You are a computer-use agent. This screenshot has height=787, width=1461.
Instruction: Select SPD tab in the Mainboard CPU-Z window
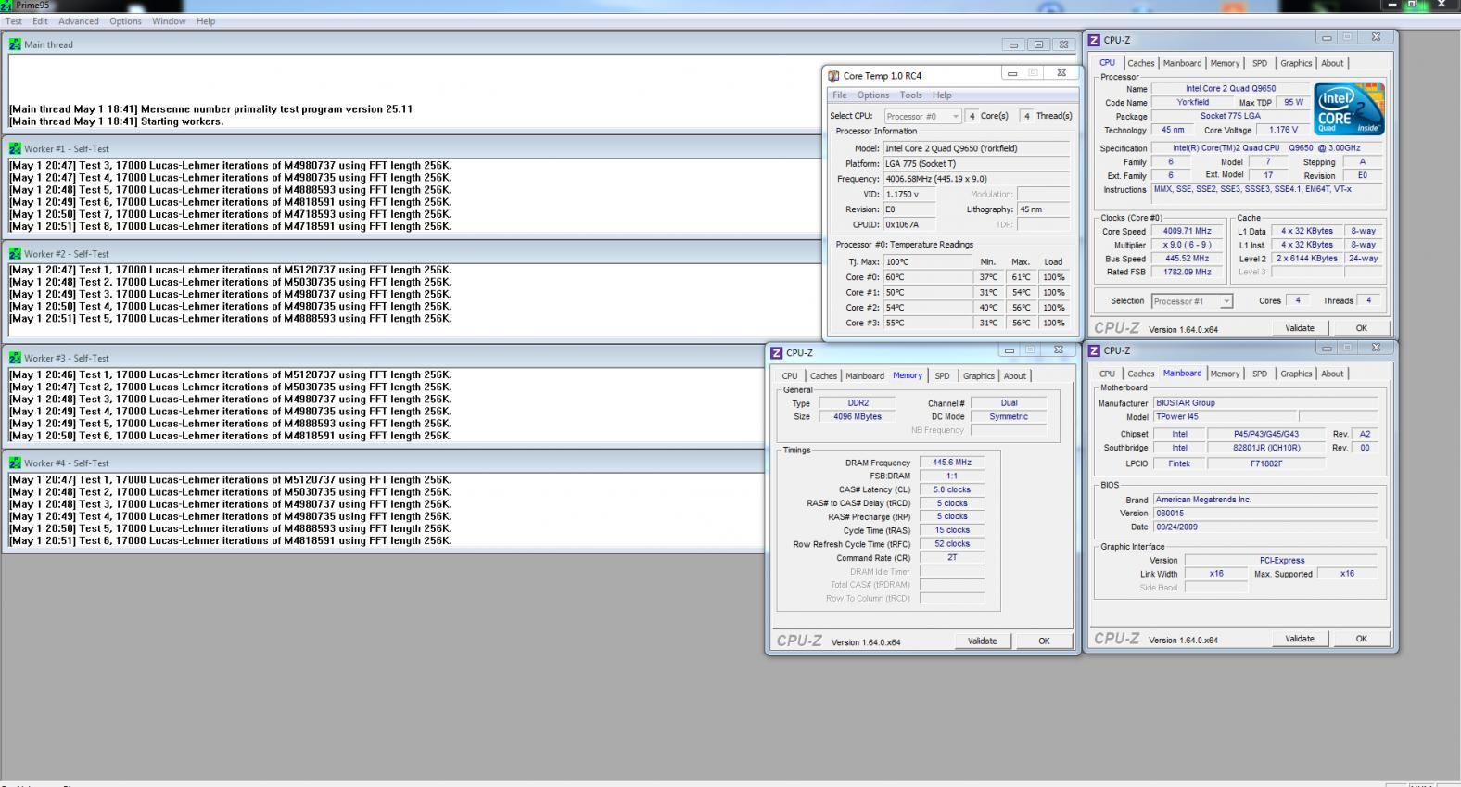pyautogui.click(x=1259, y=374)
